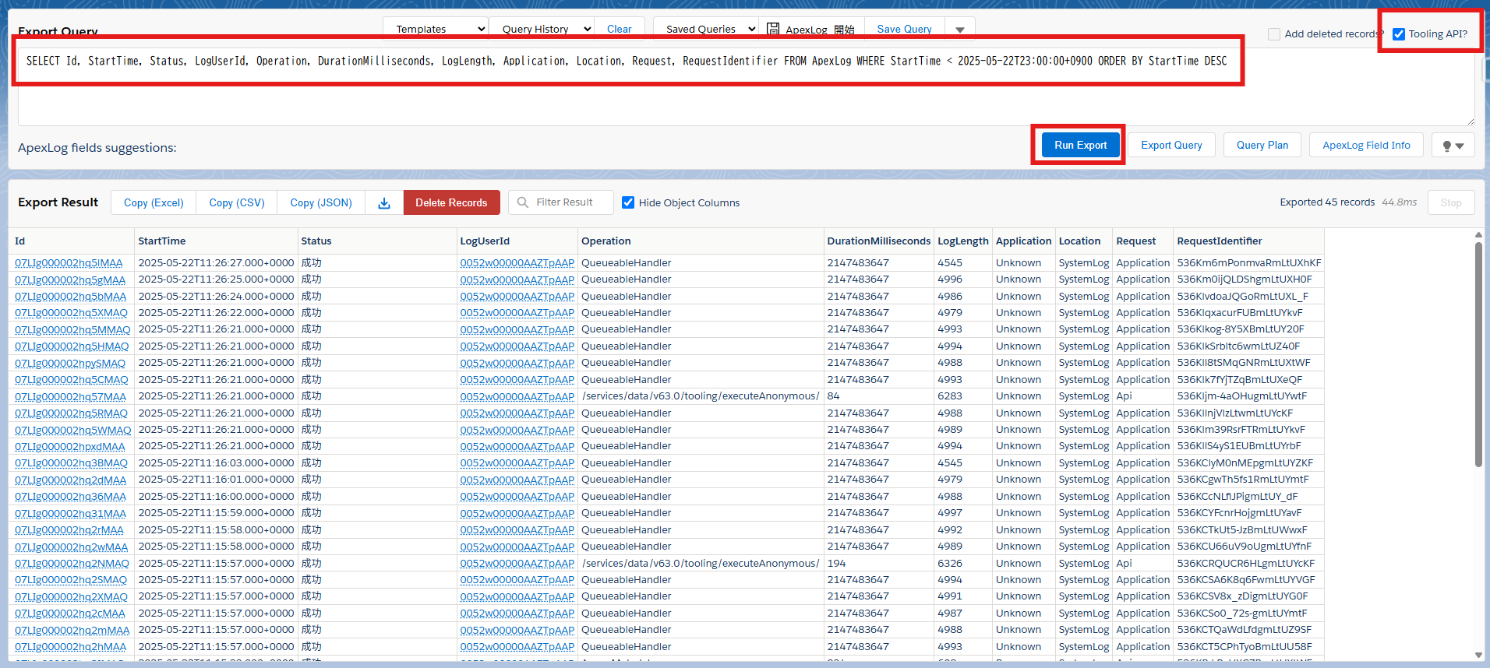Enable Add deleted records checkbox
The width and height of the screenshot is (1490, 668).
[1274, 34]
